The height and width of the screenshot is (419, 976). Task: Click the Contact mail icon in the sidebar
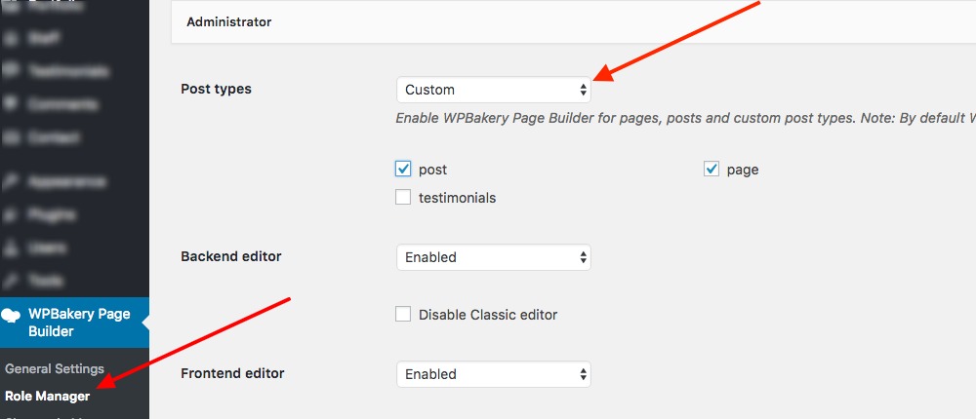12,137
